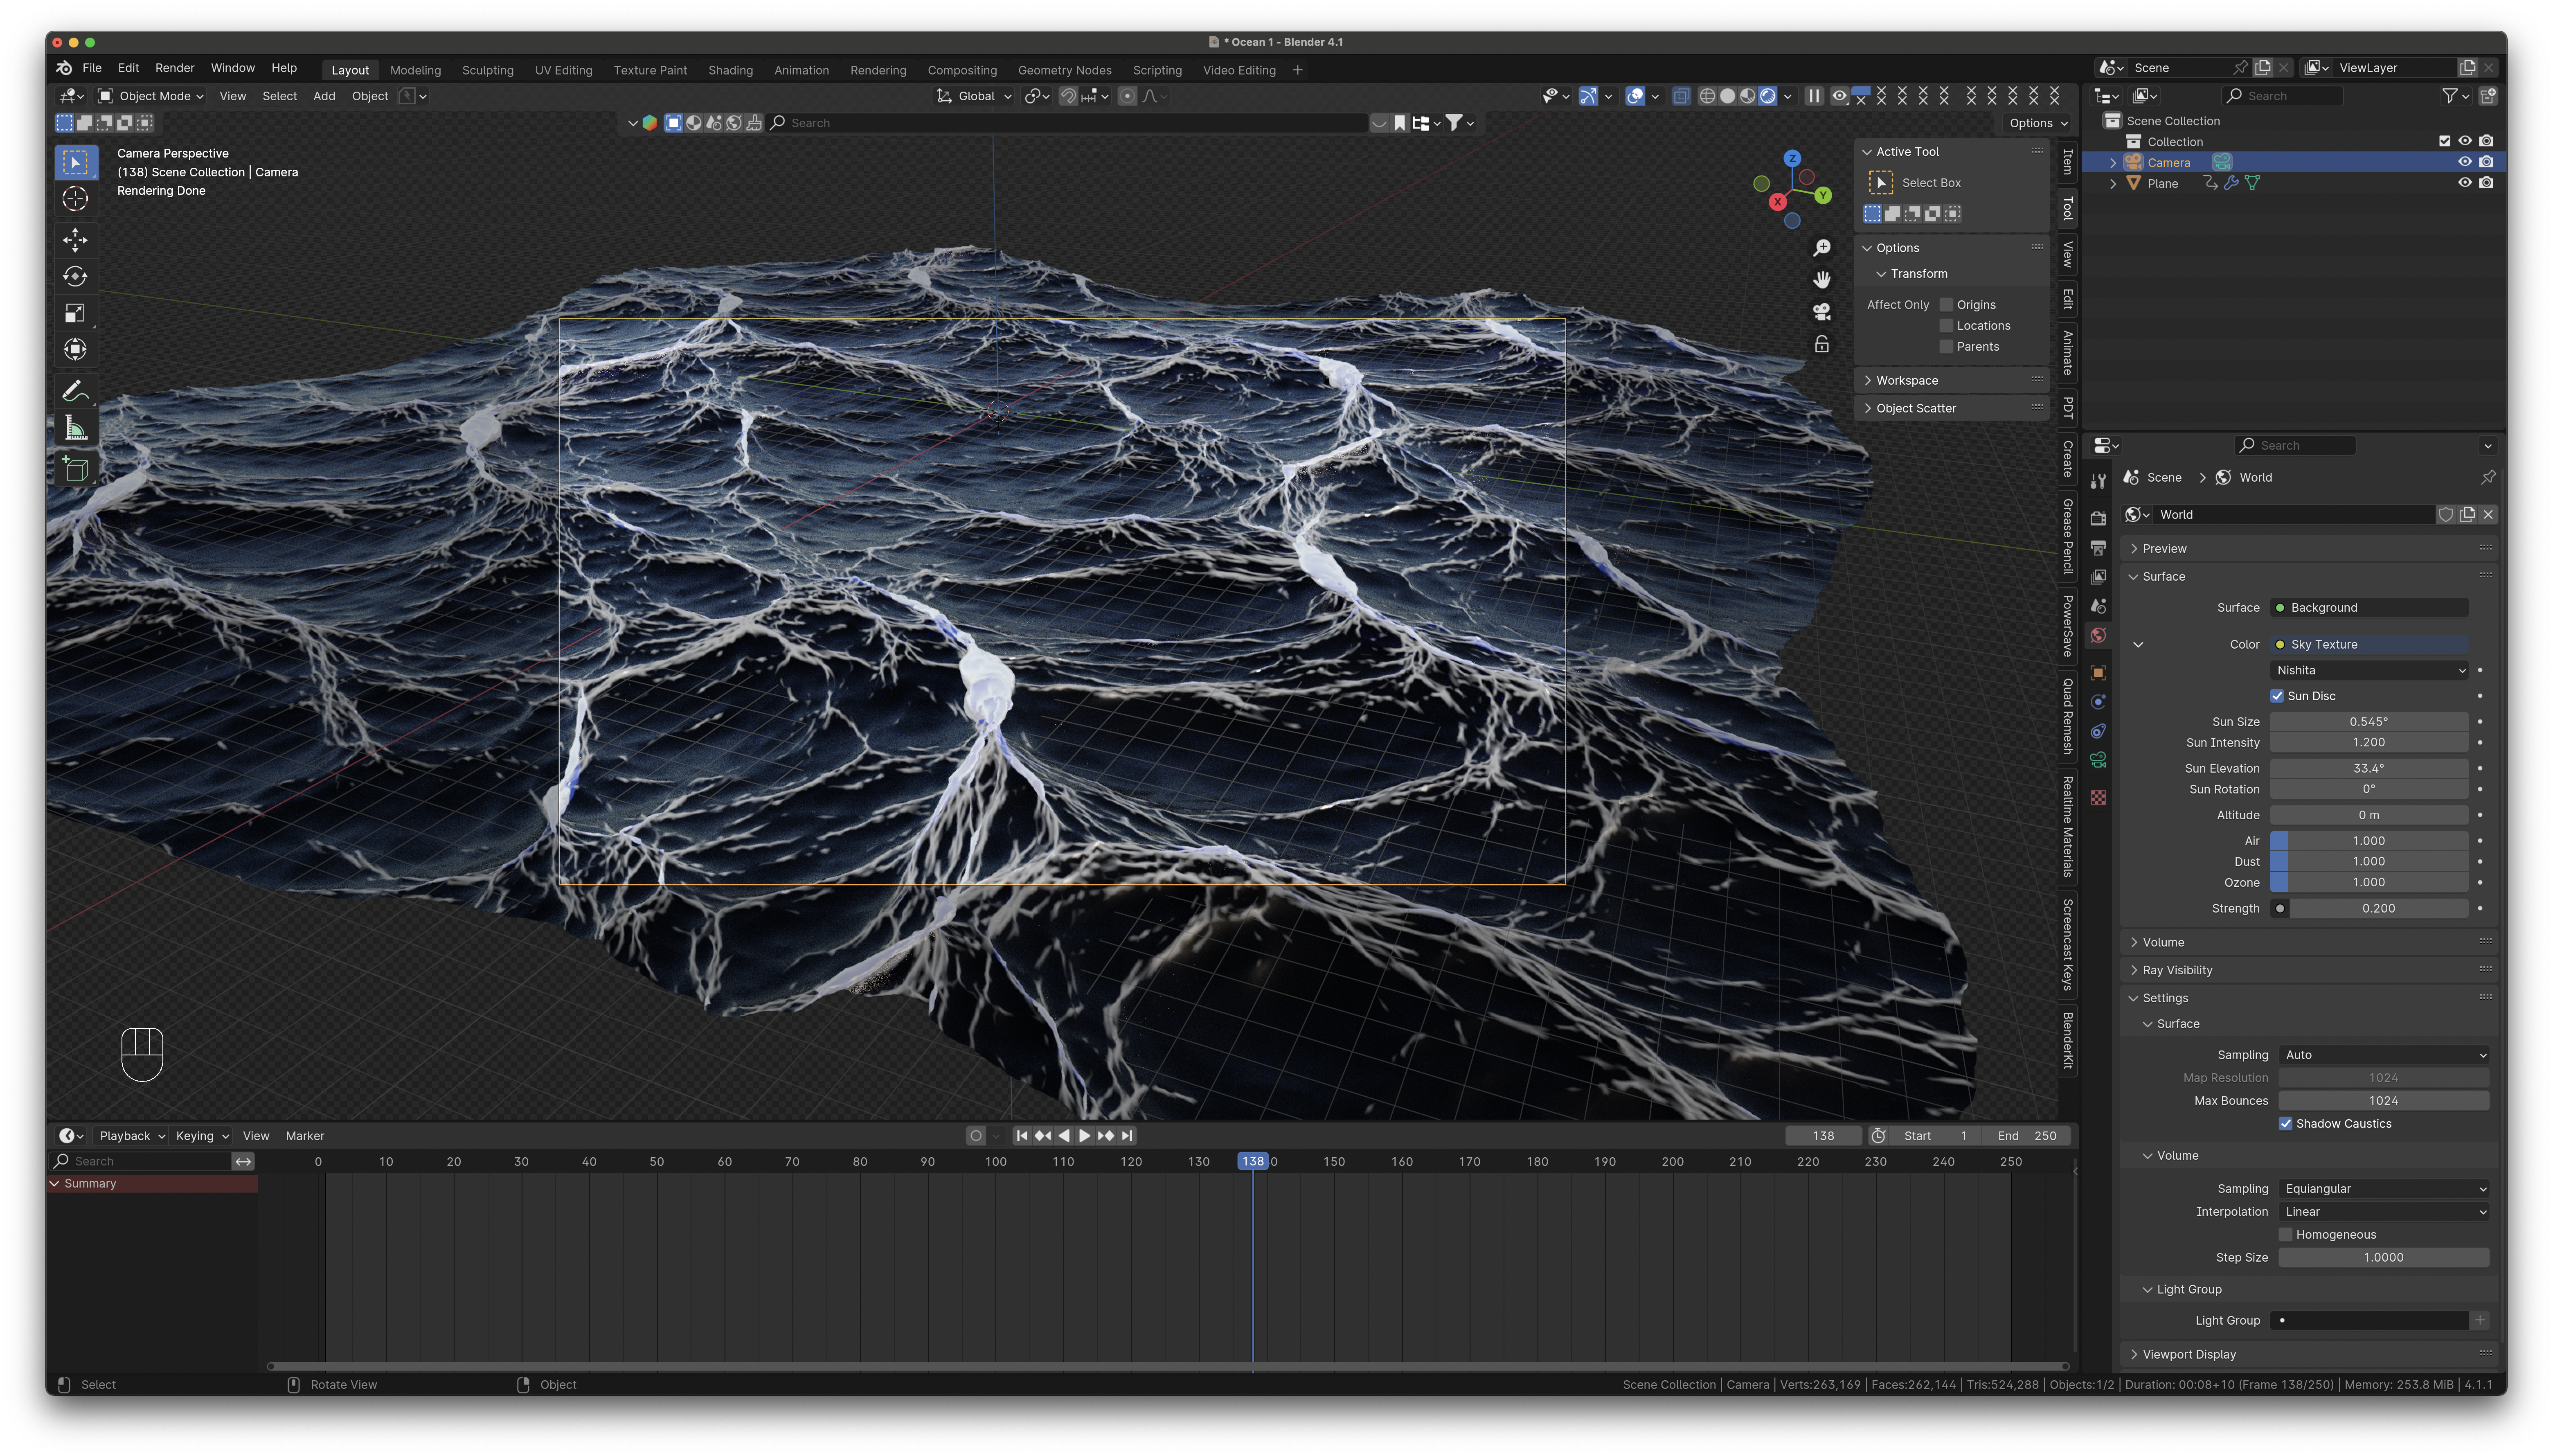Image resolution: width=2553 pixels, height=1456 pixels.
Task: Disable Shadow Caustics checkbox
Action: click(2285, 1124)
